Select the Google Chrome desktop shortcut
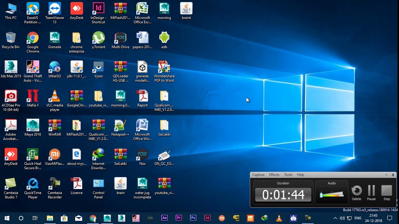The image size is (399, 224). click(33, 42)
